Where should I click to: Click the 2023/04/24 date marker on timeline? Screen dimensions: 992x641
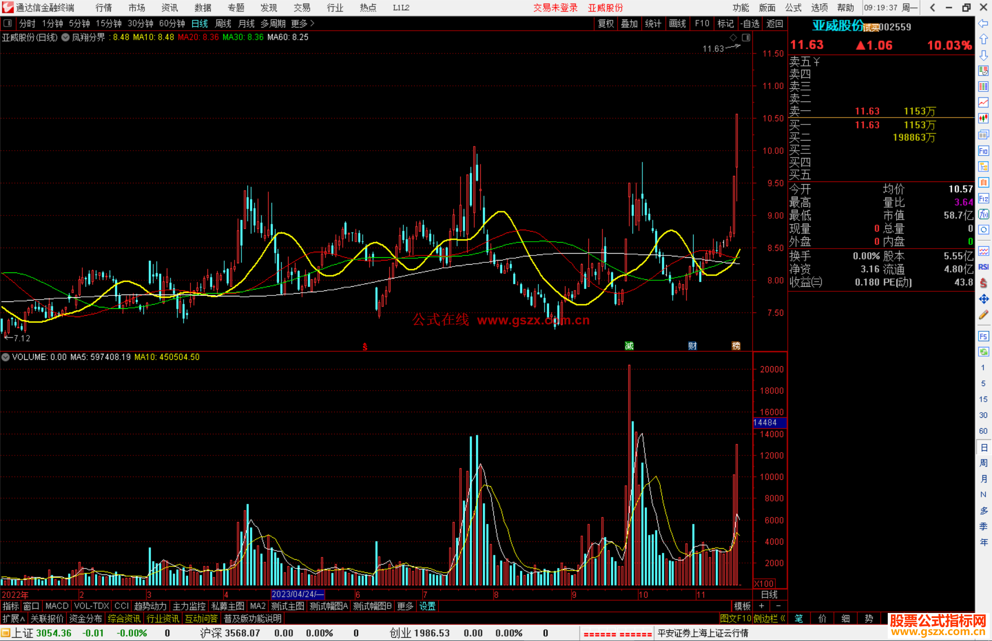click(297, 594)
